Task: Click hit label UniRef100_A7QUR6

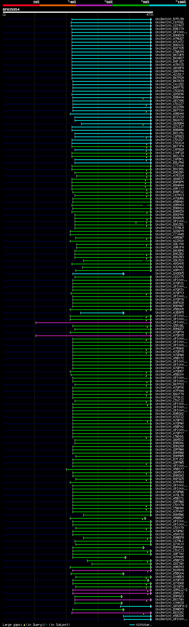Action: 170,198
